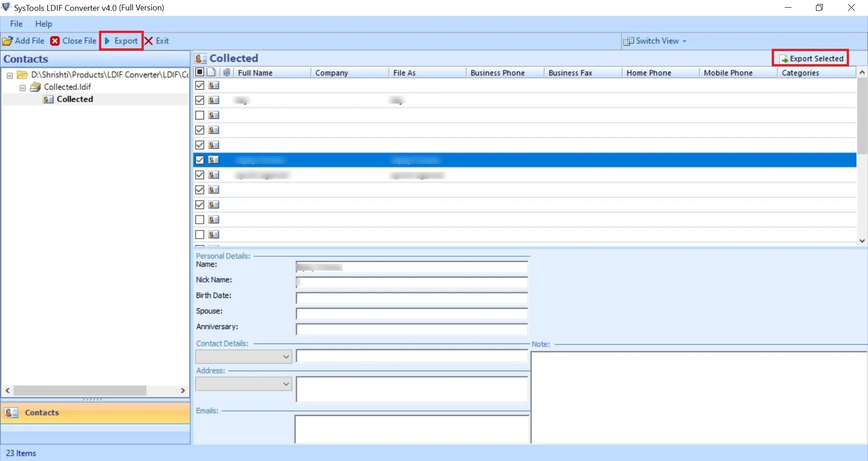Select the Collected.ldif file in tree
868x461 pixels.
[x=67, y=87]
